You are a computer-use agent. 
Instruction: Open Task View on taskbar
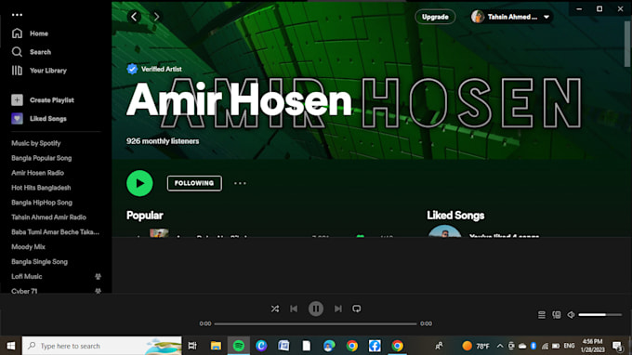192,346
